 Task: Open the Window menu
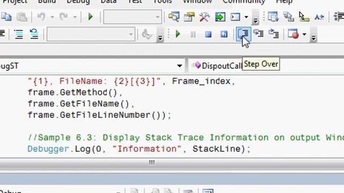(x=197, y=2)
